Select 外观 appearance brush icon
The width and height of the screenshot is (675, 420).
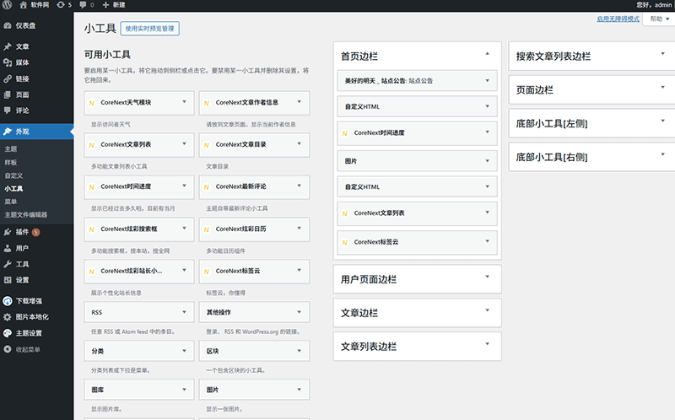[8, 132]
